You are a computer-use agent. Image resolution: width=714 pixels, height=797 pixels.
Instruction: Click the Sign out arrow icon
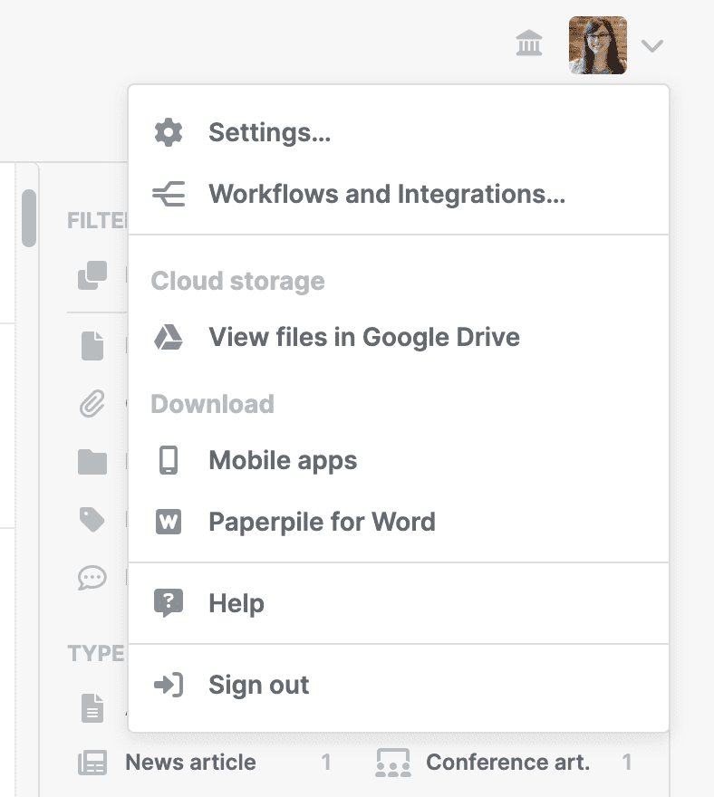pos(169,685)
